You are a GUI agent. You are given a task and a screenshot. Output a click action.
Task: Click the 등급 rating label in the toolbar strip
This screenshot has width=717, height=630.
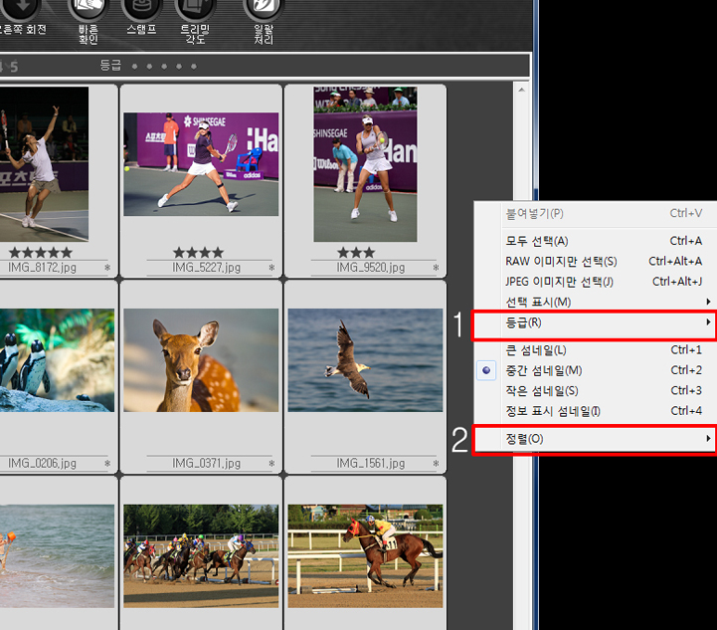click(110, 66)
